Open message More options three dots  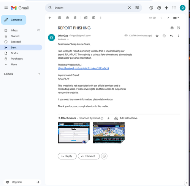(x=178, y=36)
